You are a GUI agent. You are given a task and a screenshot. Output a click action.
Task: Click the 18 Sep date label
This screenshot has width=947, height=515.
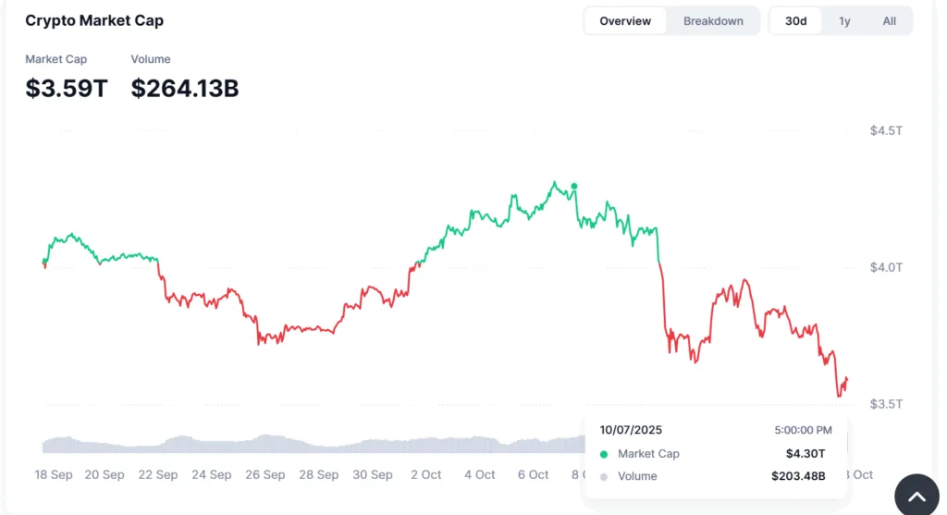pyautogui.click(x=54, y=474)
